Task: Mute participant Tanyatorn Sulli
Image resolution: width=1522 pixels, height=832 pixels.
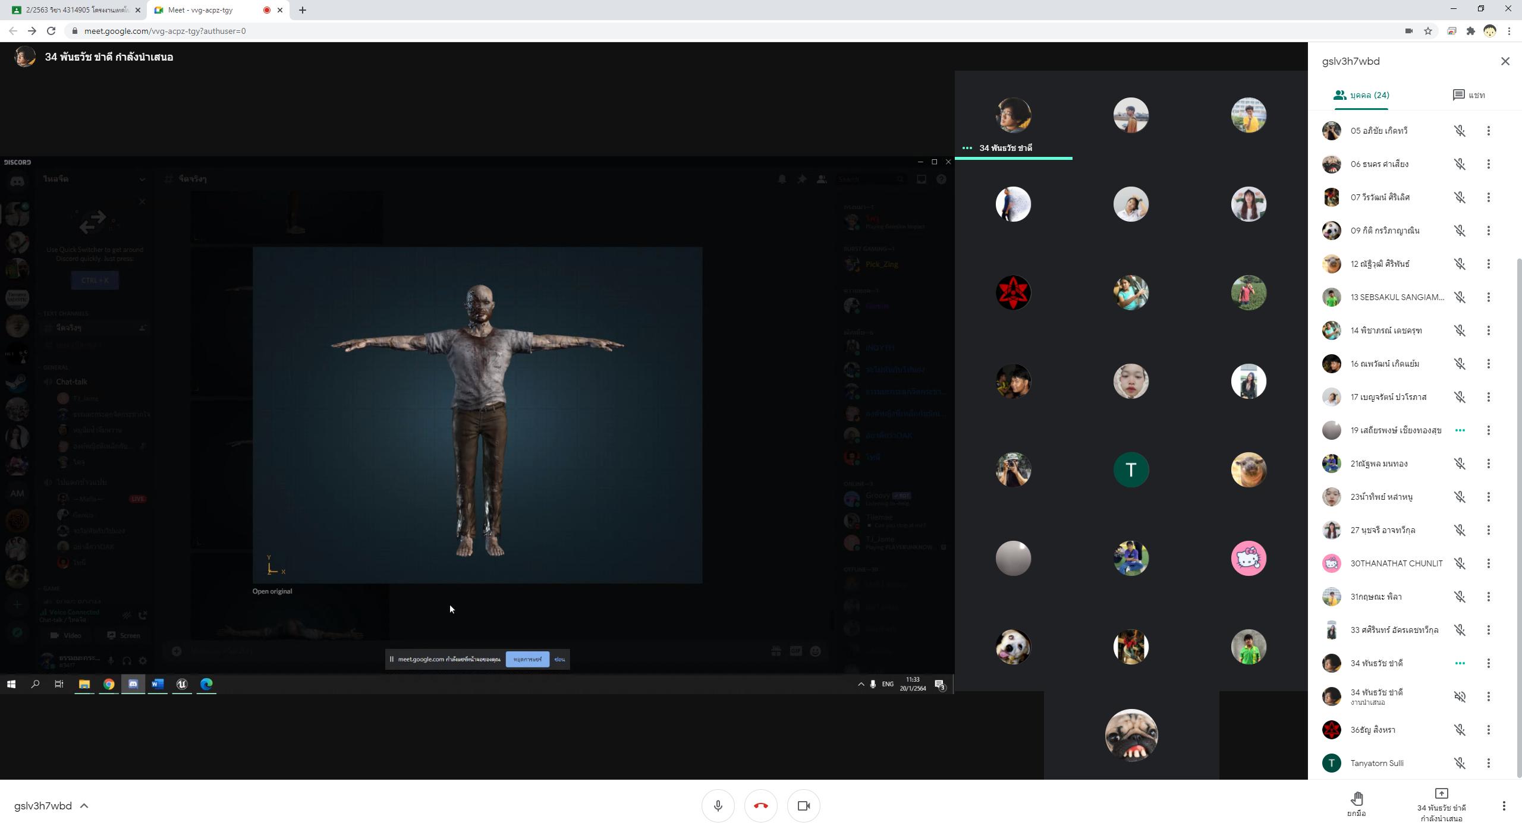Action: (x=1460, y=763)
